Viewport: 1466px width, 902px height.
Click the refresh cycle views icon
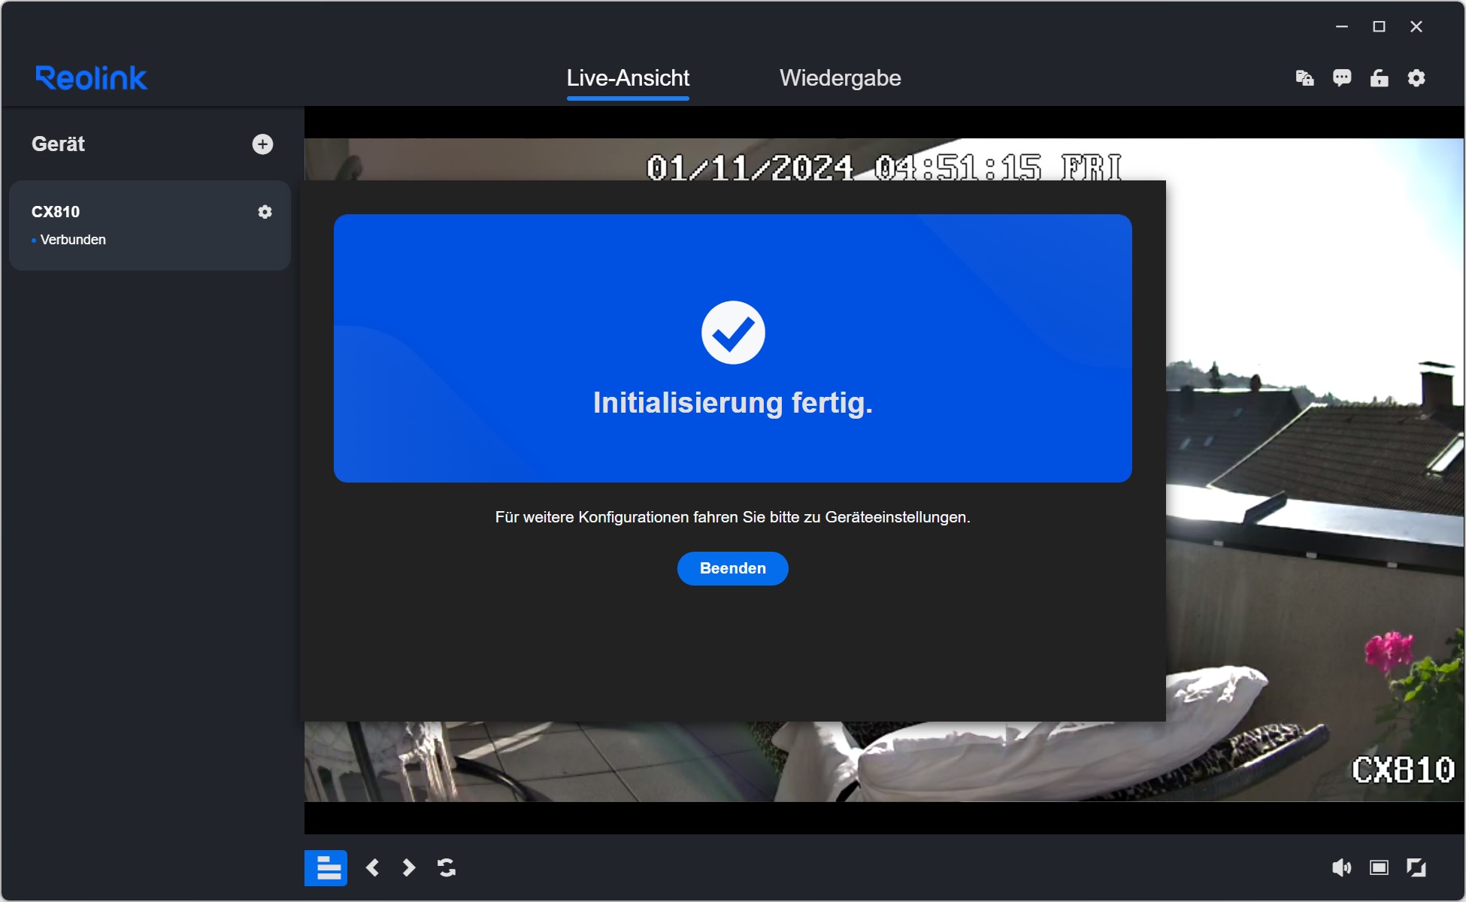[x=447, y=868]
